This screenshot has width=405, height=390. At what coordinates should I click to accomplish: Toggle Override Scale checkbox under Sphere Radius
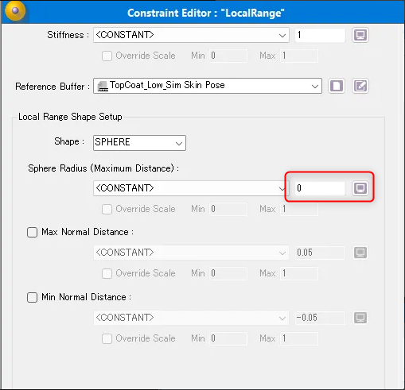pyautogui.click(x=107, y=209)
